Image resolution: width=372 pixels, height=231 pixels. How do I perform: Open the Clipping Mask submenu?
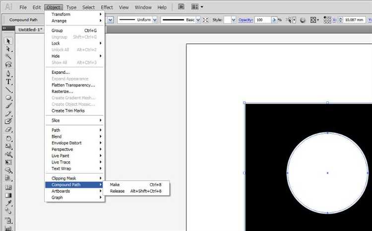coord(75,178)
